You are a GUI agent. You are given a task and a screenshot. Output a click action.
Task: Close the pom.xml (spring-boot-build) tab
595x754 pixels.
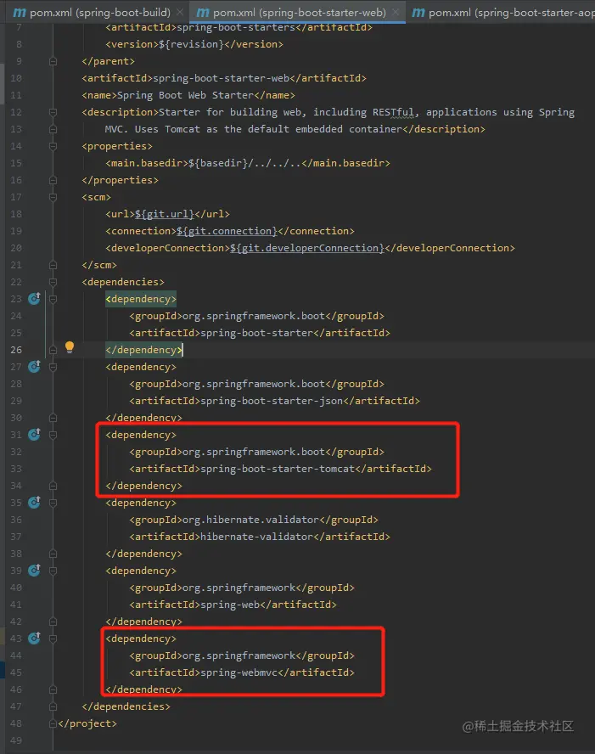click(180, 12)
